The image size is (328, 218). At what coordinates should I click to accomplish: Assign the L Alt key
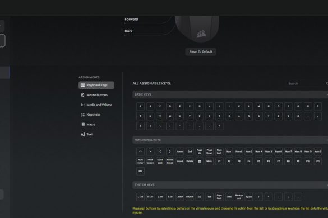pyautogui.click(x=160, y=197)
